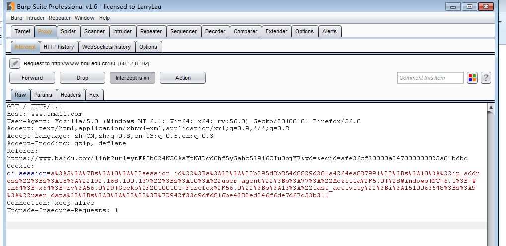Maximize the Burp Suite window
506x246 pixels.
470,7
